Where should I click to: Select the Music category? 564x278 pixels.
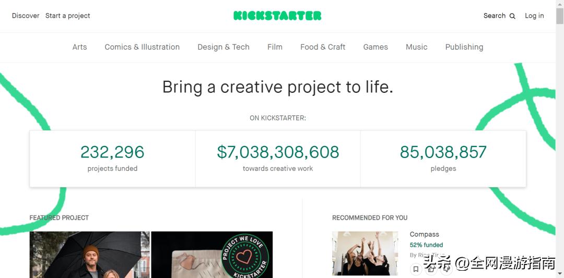[417, 47]
